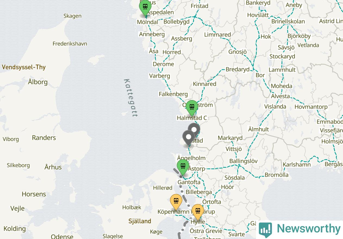Click the Varberg station label
343x239 pixels.
pyautogui.click(x=160, y=76)
